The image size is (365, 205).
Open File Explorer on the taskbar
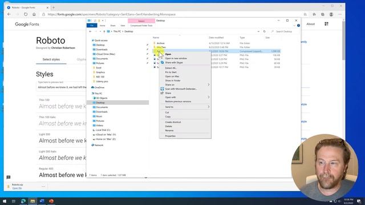(x=33, y=201)
